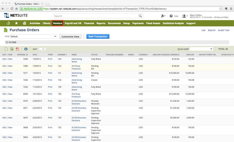Click the Partially Received status
The image size is (234, 142).
(95, 102)
